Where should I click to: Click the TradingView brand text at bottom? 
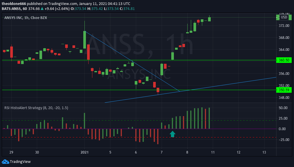click(20, 161)
